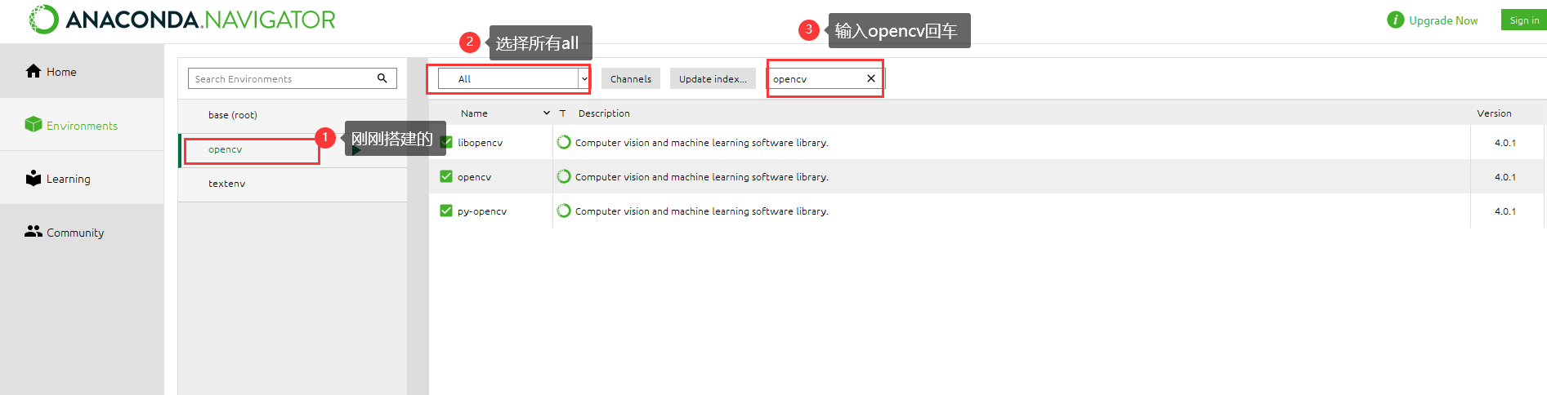The height and width of the screenshot is (395, 1547).
Task: Click the Version column header
Action: (x=1494, y=113)
